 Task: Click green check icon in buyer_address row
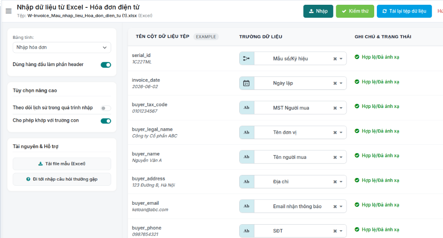(x=357, y=180)
